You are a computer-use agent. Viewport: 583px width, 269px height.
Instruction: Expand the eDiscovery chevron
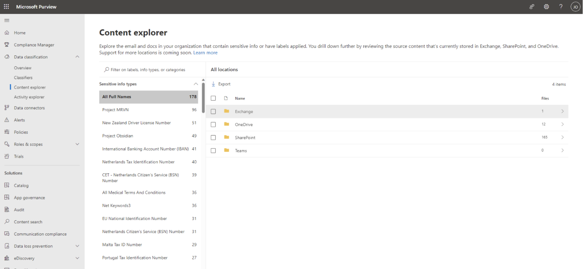coord(78,258)
